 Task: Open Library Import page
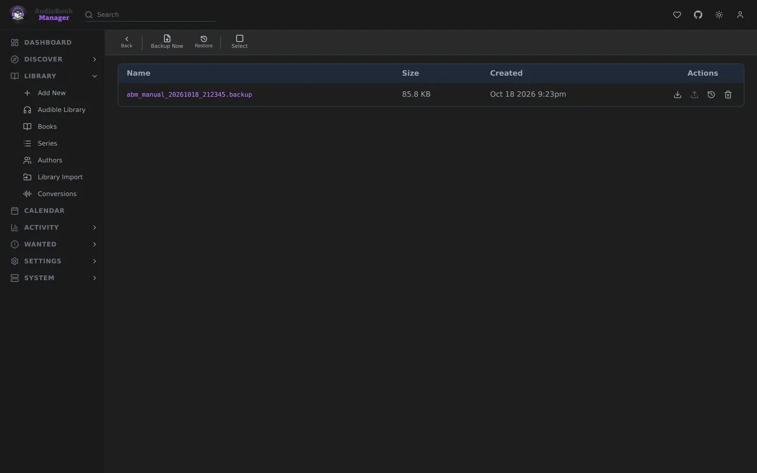pyautogui.click(x=60, y=177)
